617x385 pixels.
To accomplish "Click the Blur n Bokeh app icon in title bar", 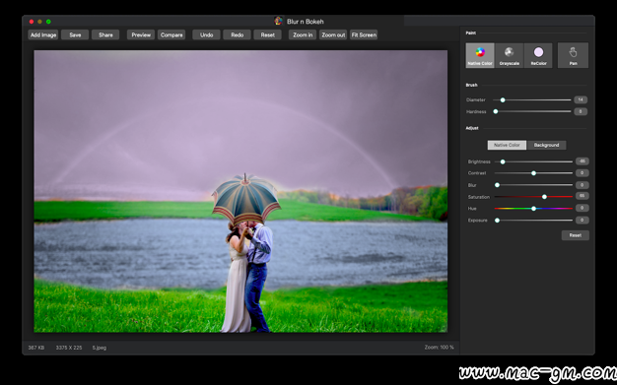I will [x=278, y=21].
